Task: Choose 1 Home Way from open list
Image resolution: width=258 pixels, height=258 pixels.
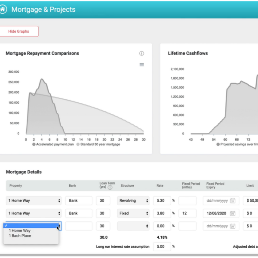Action: 19,231
